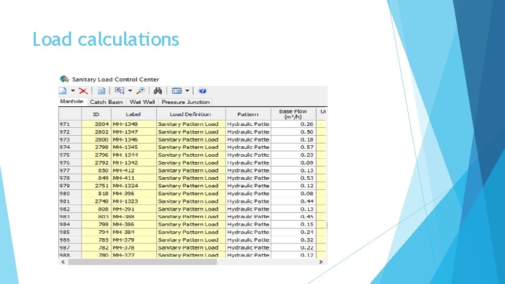Viewport: 505px width, 284px height.
Task: Click the ID cell 785
Action: tap(96, 240)
